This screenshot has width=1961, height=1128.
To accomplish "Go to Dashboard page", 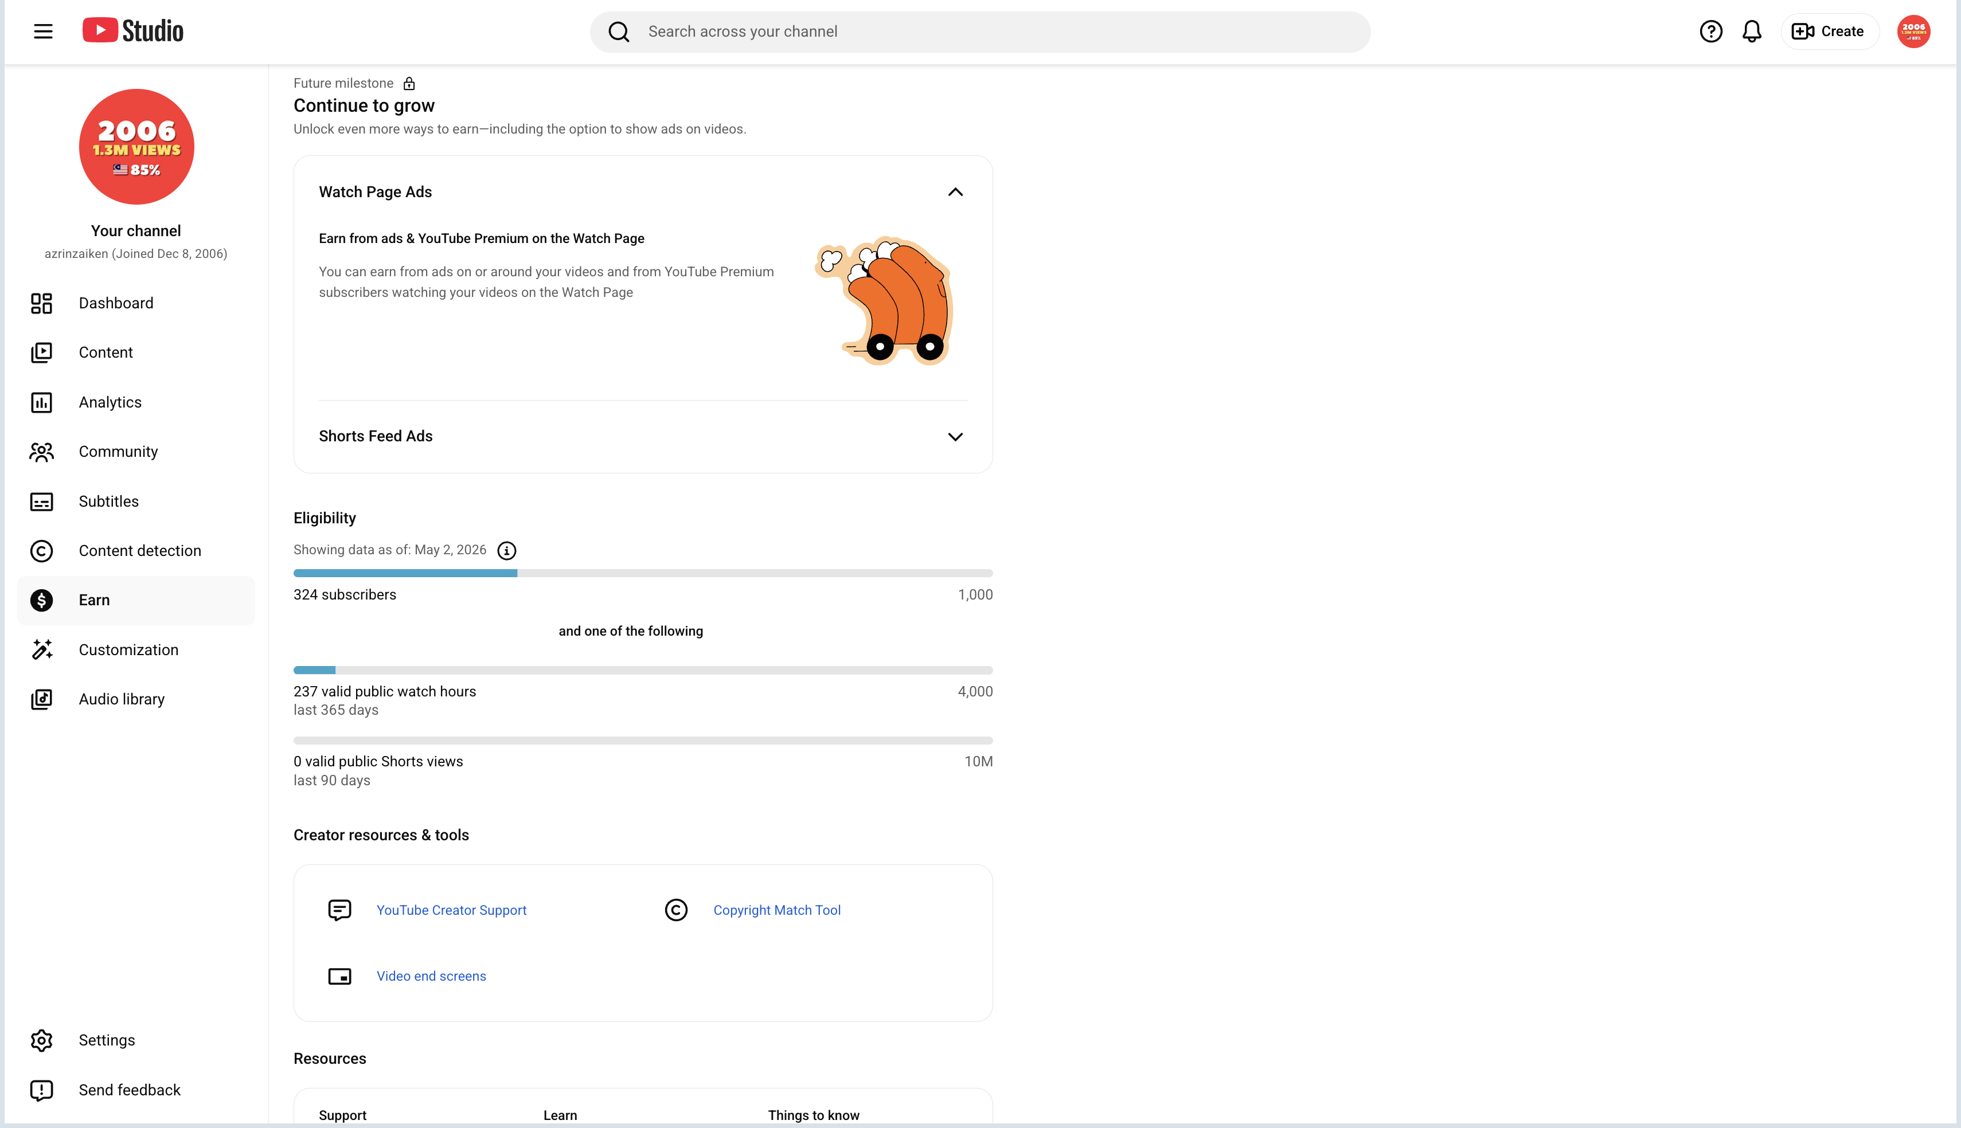I will click(x=136, y=303).
